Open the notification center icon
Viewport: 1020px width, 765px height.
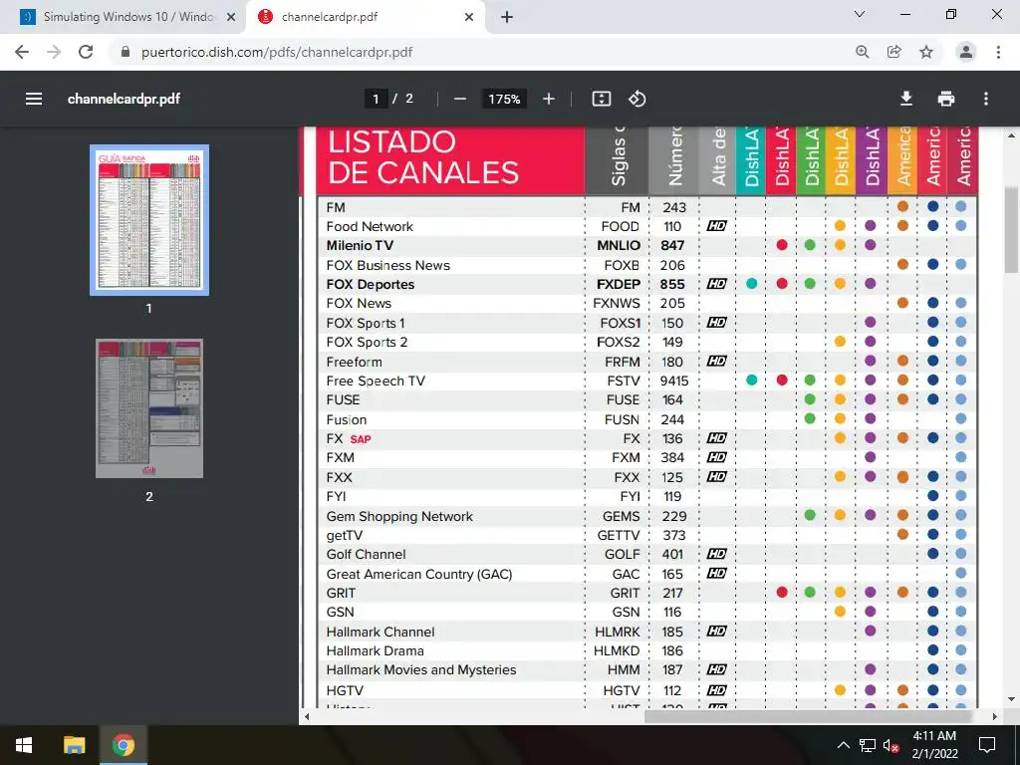point(987,745)
